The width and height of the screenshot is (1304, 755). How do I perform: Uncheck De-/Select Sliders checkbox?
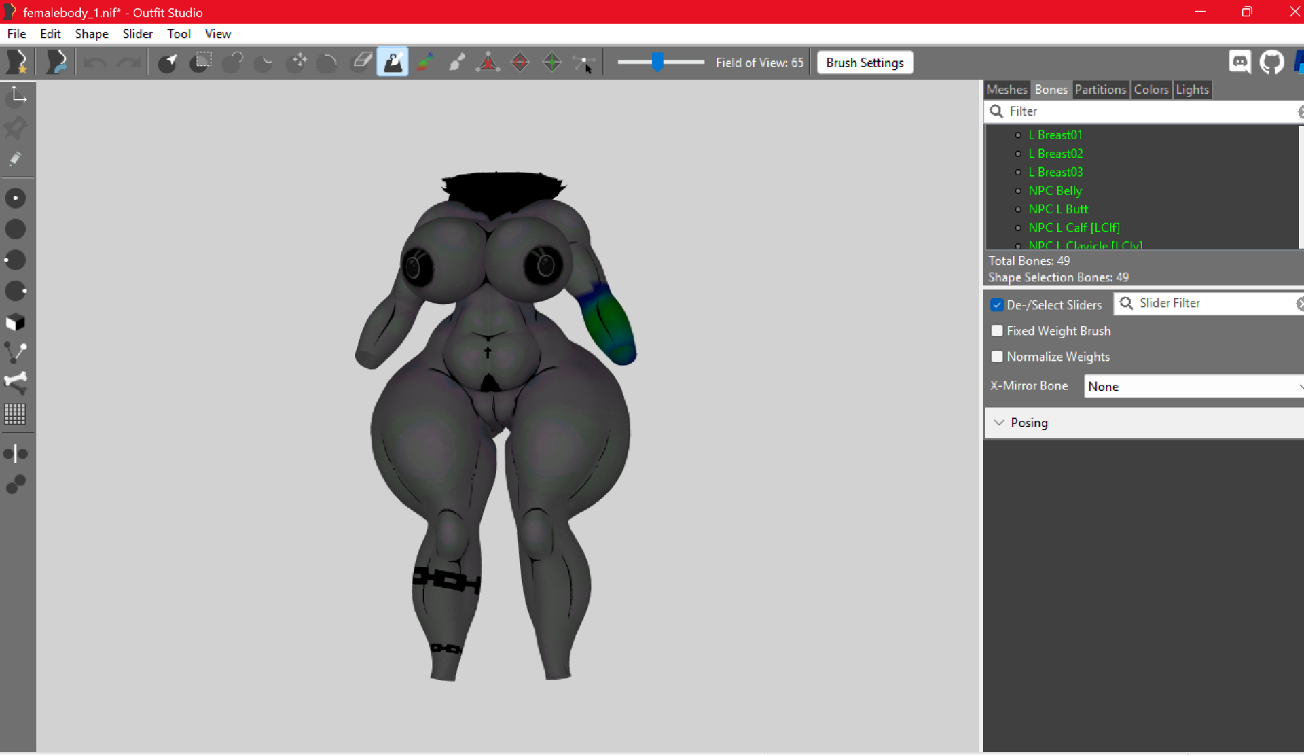(997, 305)
